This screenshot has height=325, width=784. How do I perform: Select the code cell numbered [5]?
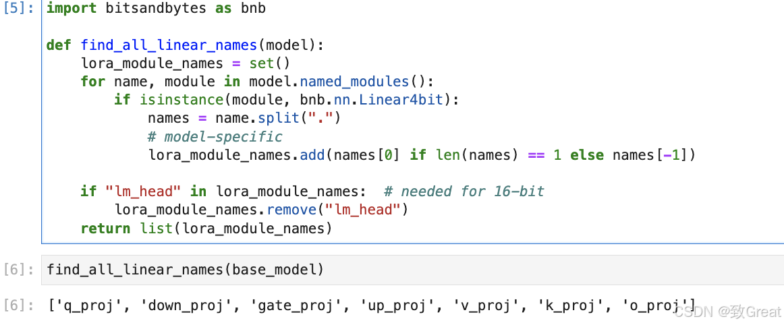[x=412, y=121]
